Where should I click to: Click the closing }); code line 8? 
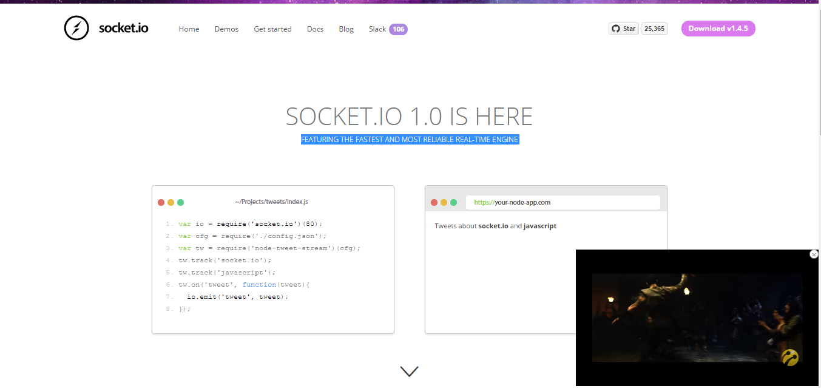184,308
